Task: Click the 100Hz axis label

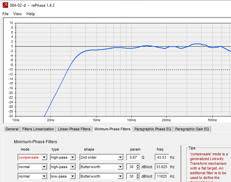Action: coord(131,120)
